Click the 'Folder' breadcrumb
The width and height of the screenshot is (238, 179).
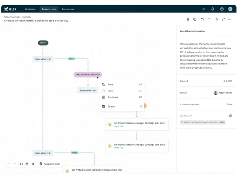pyautogui.click(x=7, y=17)
